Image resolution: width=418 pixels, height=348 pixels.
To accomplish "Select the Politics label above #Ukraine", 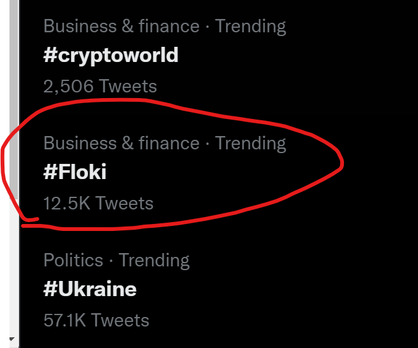I will (x=73, y=260).
